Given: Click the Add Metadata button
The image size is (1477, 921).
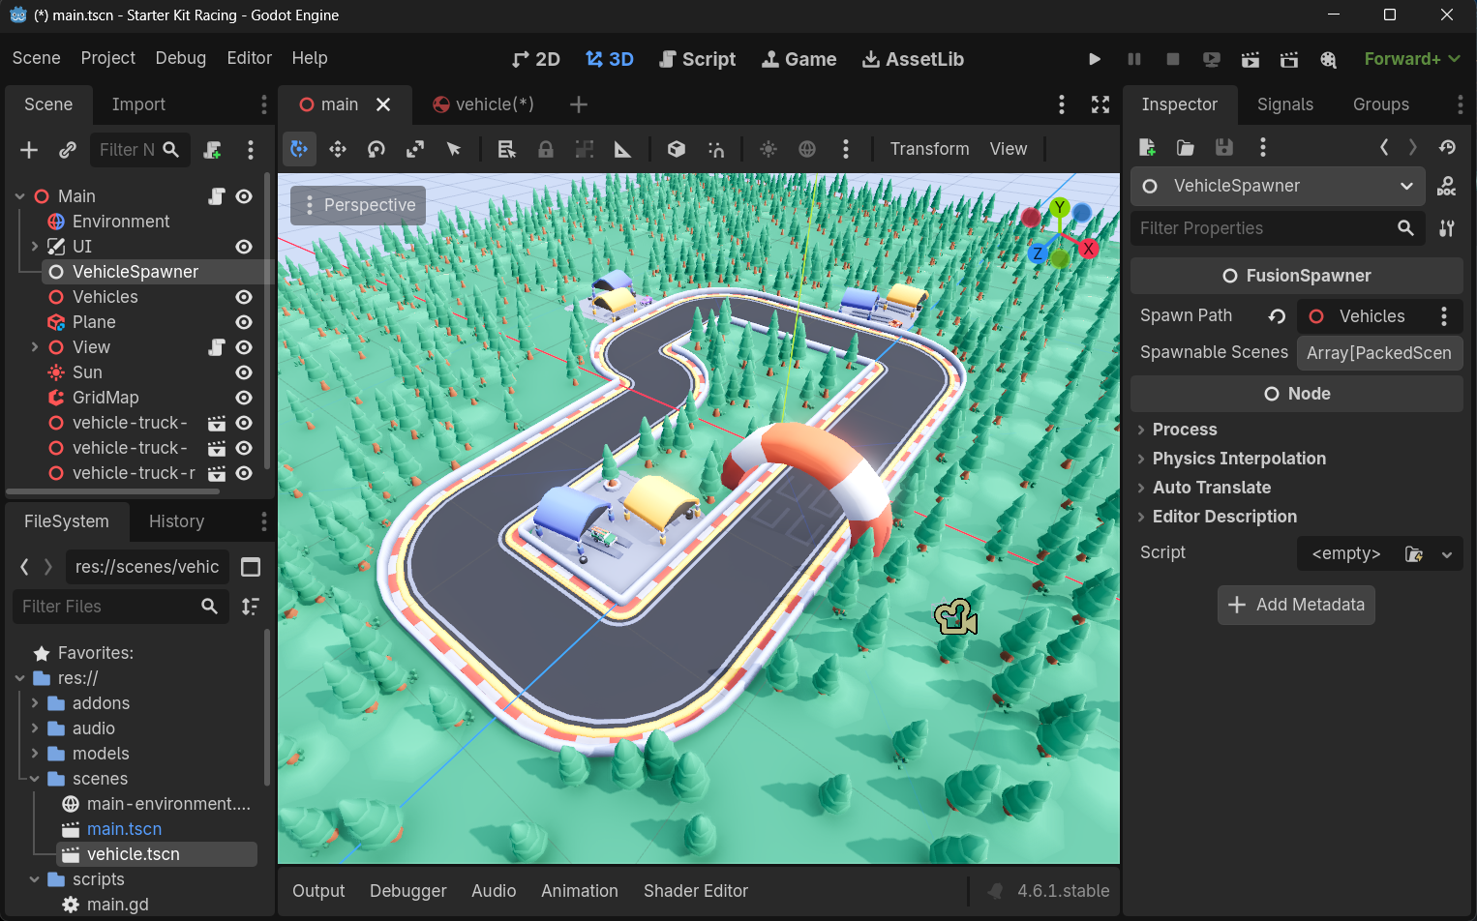Looking at the screenshot, I should pyautogui.click(x=1296, y=605).
